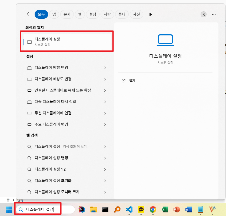Viewport: 226px width, 216px height.
Task: Expand arrow for 주요 디스플레이 변경
Action: click(105, 125)
